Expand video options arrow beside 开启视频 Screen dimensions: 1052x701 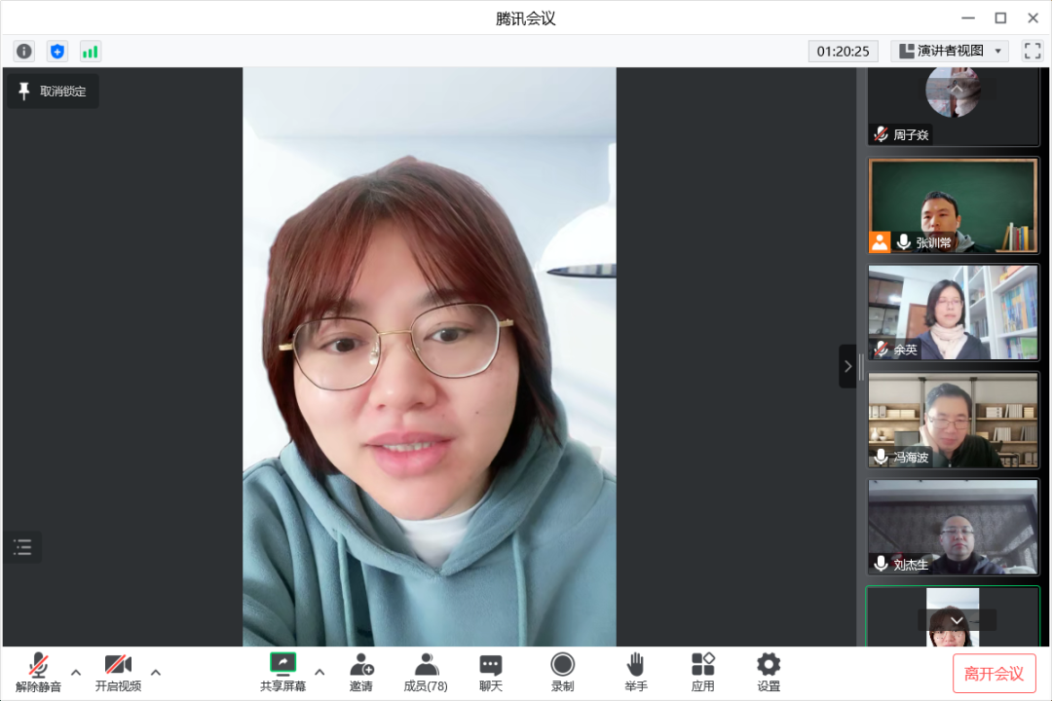[156, 672]
